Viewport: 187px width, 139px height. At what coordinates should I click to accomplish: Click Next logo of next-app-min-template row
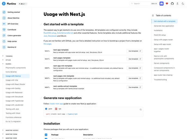[x=48, y=68]
